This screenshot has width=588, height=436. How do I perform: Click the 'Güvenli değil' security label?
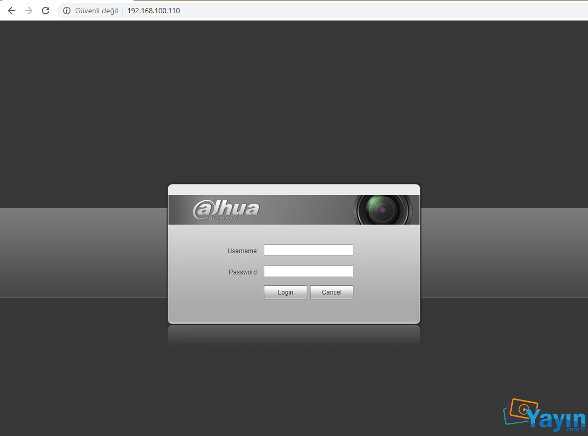click(x=96, y=11)
